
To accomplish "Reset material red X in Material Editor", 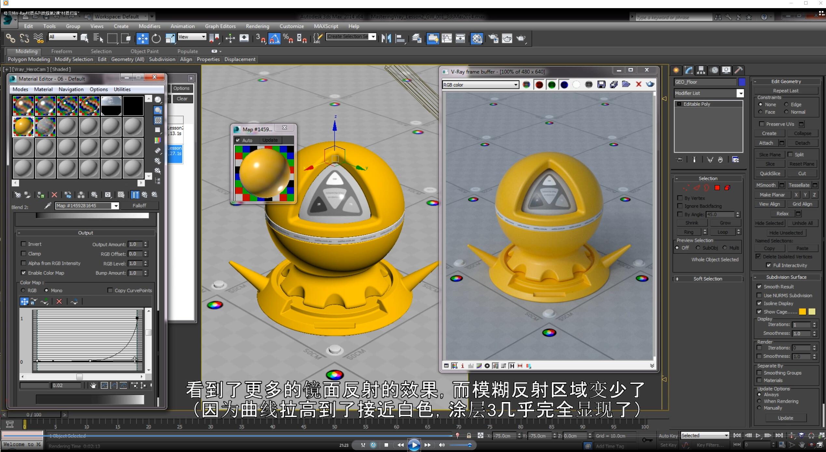I will coord(54,195).
